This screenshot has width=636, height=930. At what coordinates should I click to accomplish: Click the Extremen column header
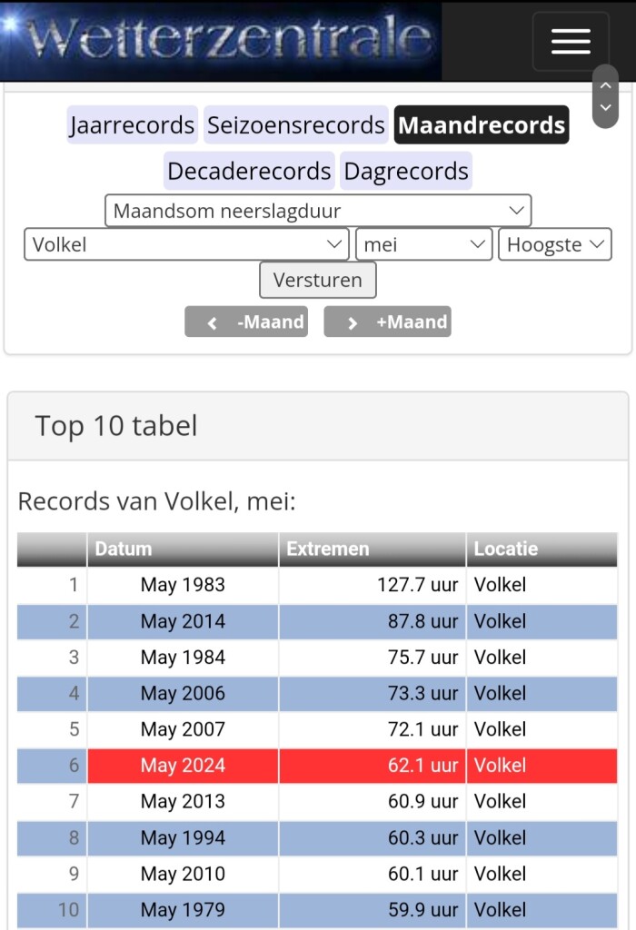(x=373, y=549)
